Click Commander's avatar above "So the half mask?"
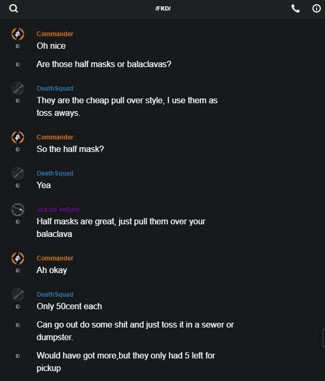The image size is (325, 381). pos(18,137)
